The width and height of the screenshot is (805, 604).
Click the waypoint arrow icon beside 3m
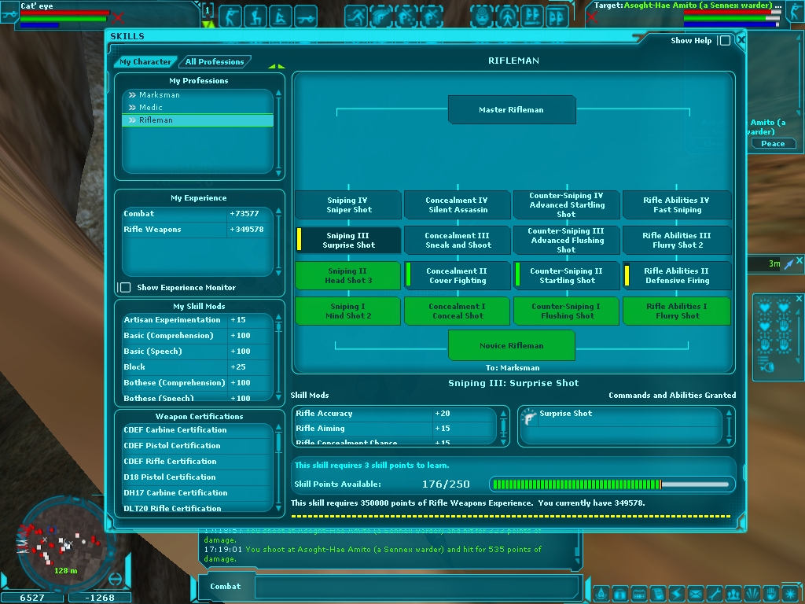[788, 264]
